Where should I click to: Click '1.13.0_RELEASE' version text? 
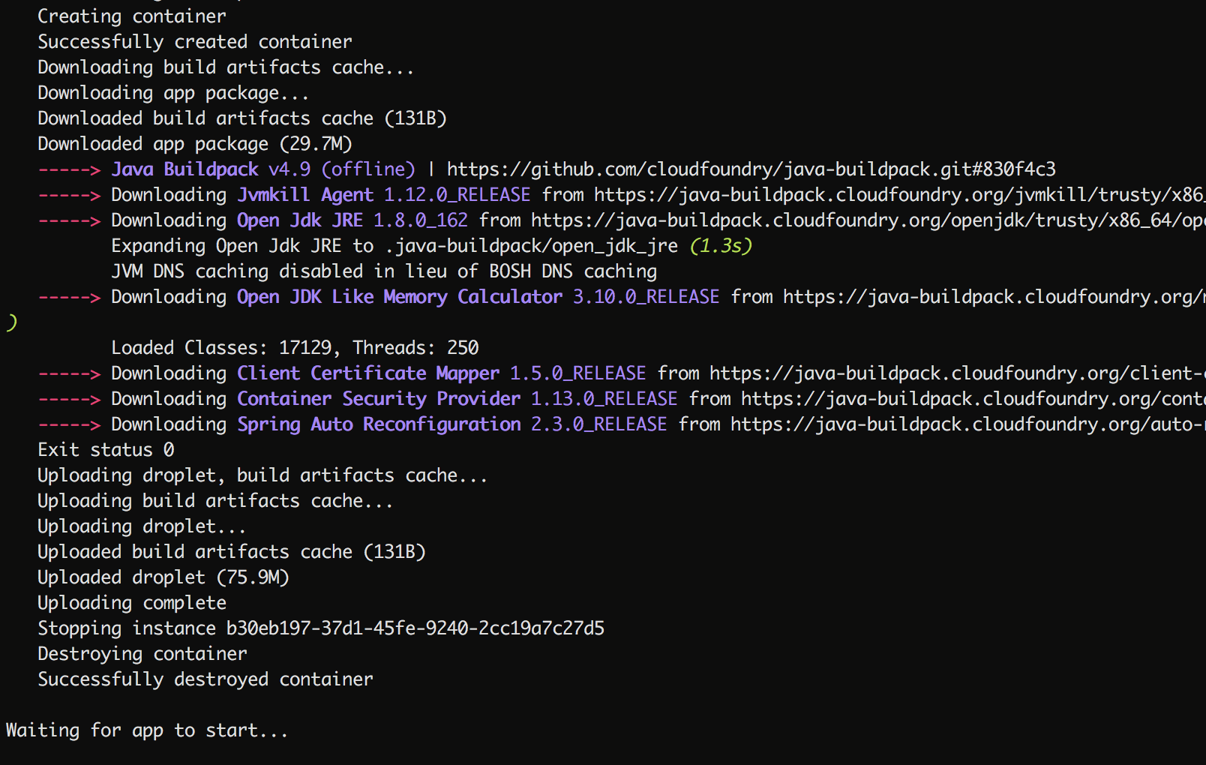point(604,399)
